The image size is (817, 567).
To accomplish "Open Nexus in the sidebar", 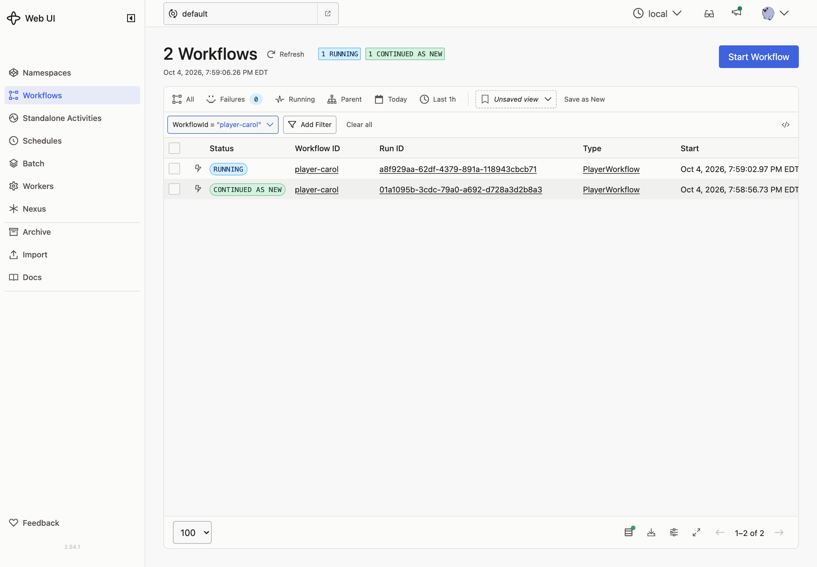I will pyautogui.click(x=72, y=209).
